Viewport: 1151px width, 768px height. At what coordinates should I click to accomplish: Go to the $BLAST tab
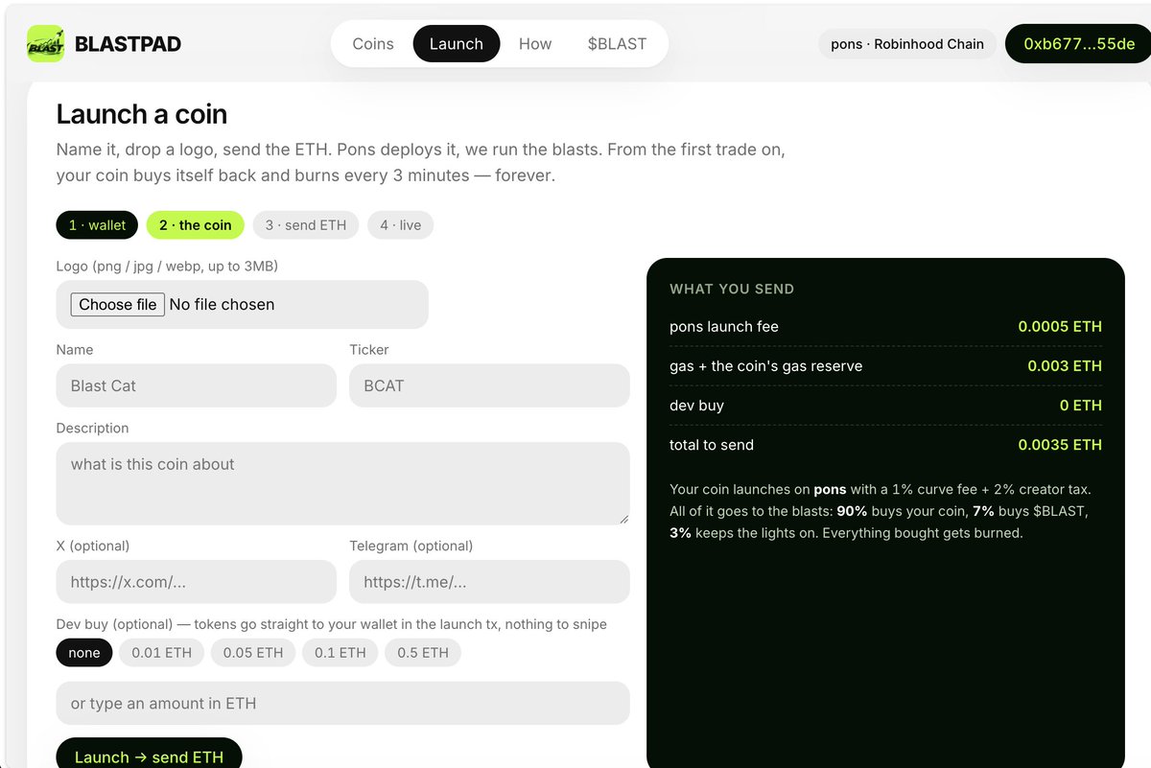pos(617,44)
